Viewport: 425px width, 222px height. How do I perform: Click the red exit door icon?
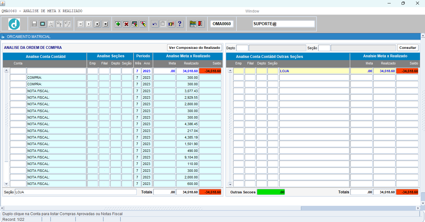[201, 24]
